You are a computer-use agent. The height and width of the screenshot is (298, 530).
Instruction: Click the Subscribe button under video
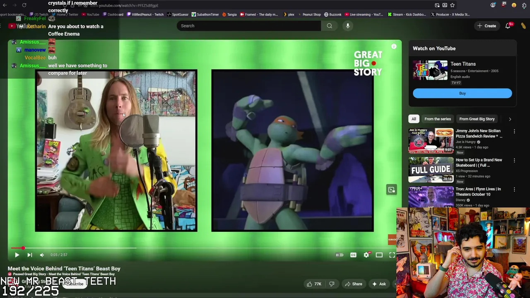coord(75,284)
